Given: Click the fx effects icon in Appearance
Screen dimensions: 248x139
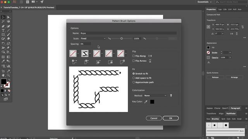Looking at the screenshot, I should [208, 63].
